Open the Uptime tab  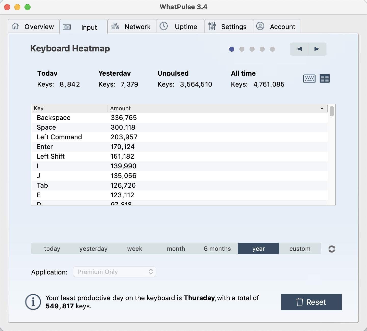point(180,26)
